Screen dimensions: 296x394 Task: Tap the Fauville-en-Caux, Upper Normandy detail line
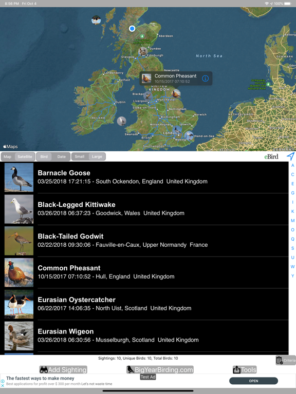123,245
